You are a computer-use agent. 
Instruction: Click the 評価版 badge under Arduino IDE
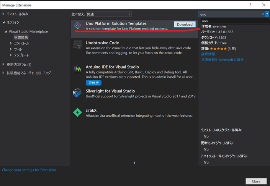point(94,83)
